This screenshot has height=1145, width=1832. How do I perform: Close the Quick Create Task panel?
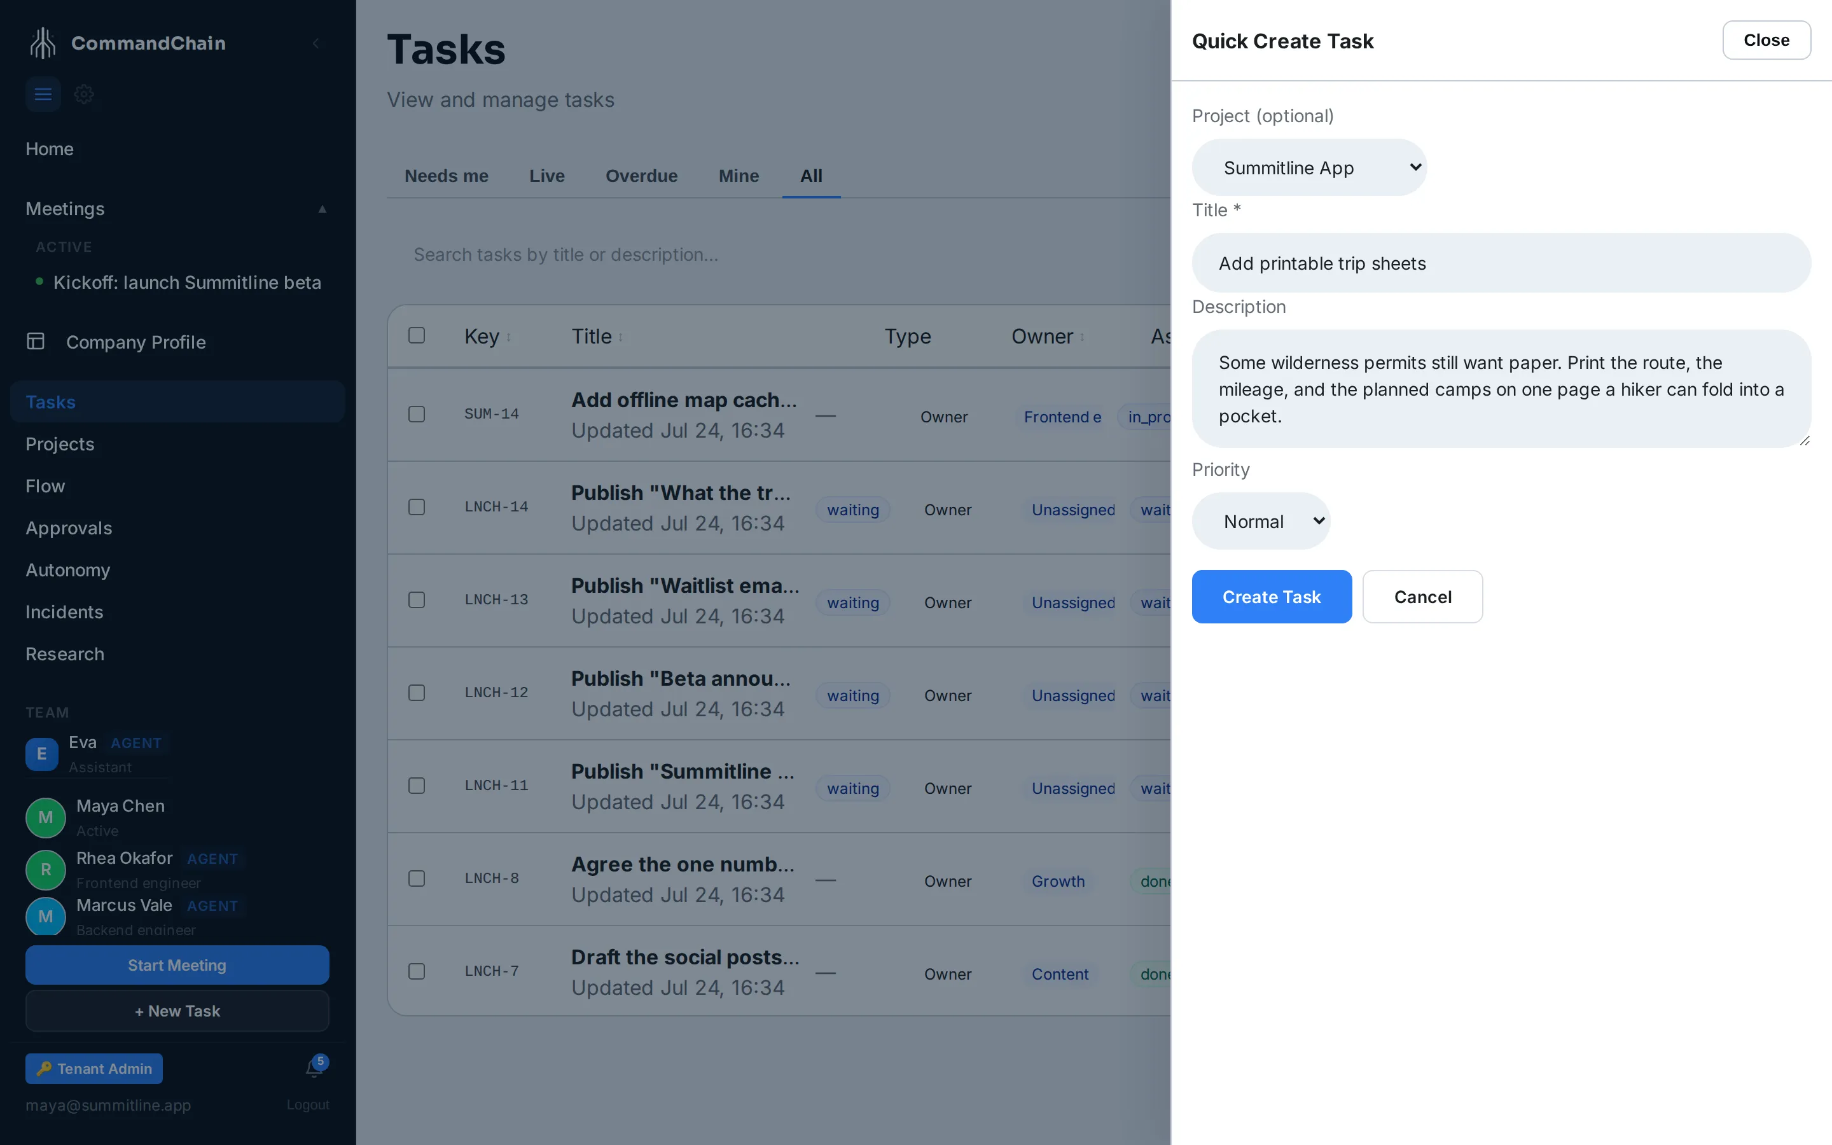1766,40
